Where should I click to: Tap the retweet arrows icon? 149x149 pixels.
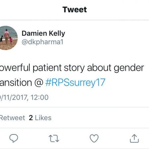(x=54, y=138)
